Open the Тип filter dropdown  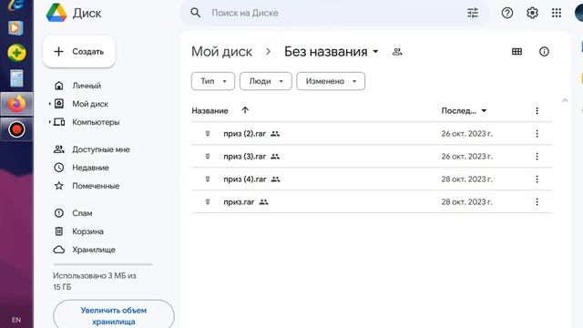[x=213, y=81]
